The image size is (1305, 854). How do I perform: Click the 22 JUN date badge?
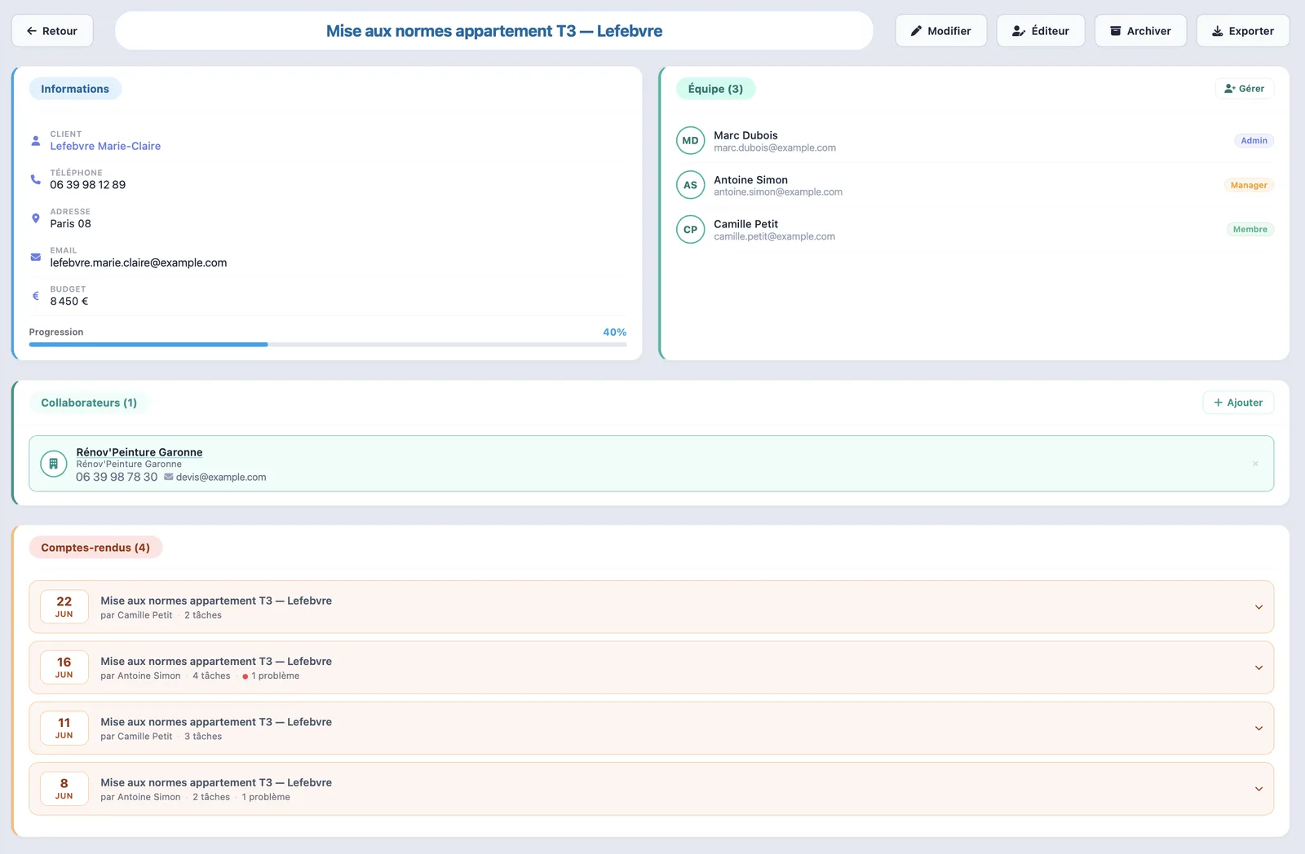pyautogui.click(x=64, y=607)
